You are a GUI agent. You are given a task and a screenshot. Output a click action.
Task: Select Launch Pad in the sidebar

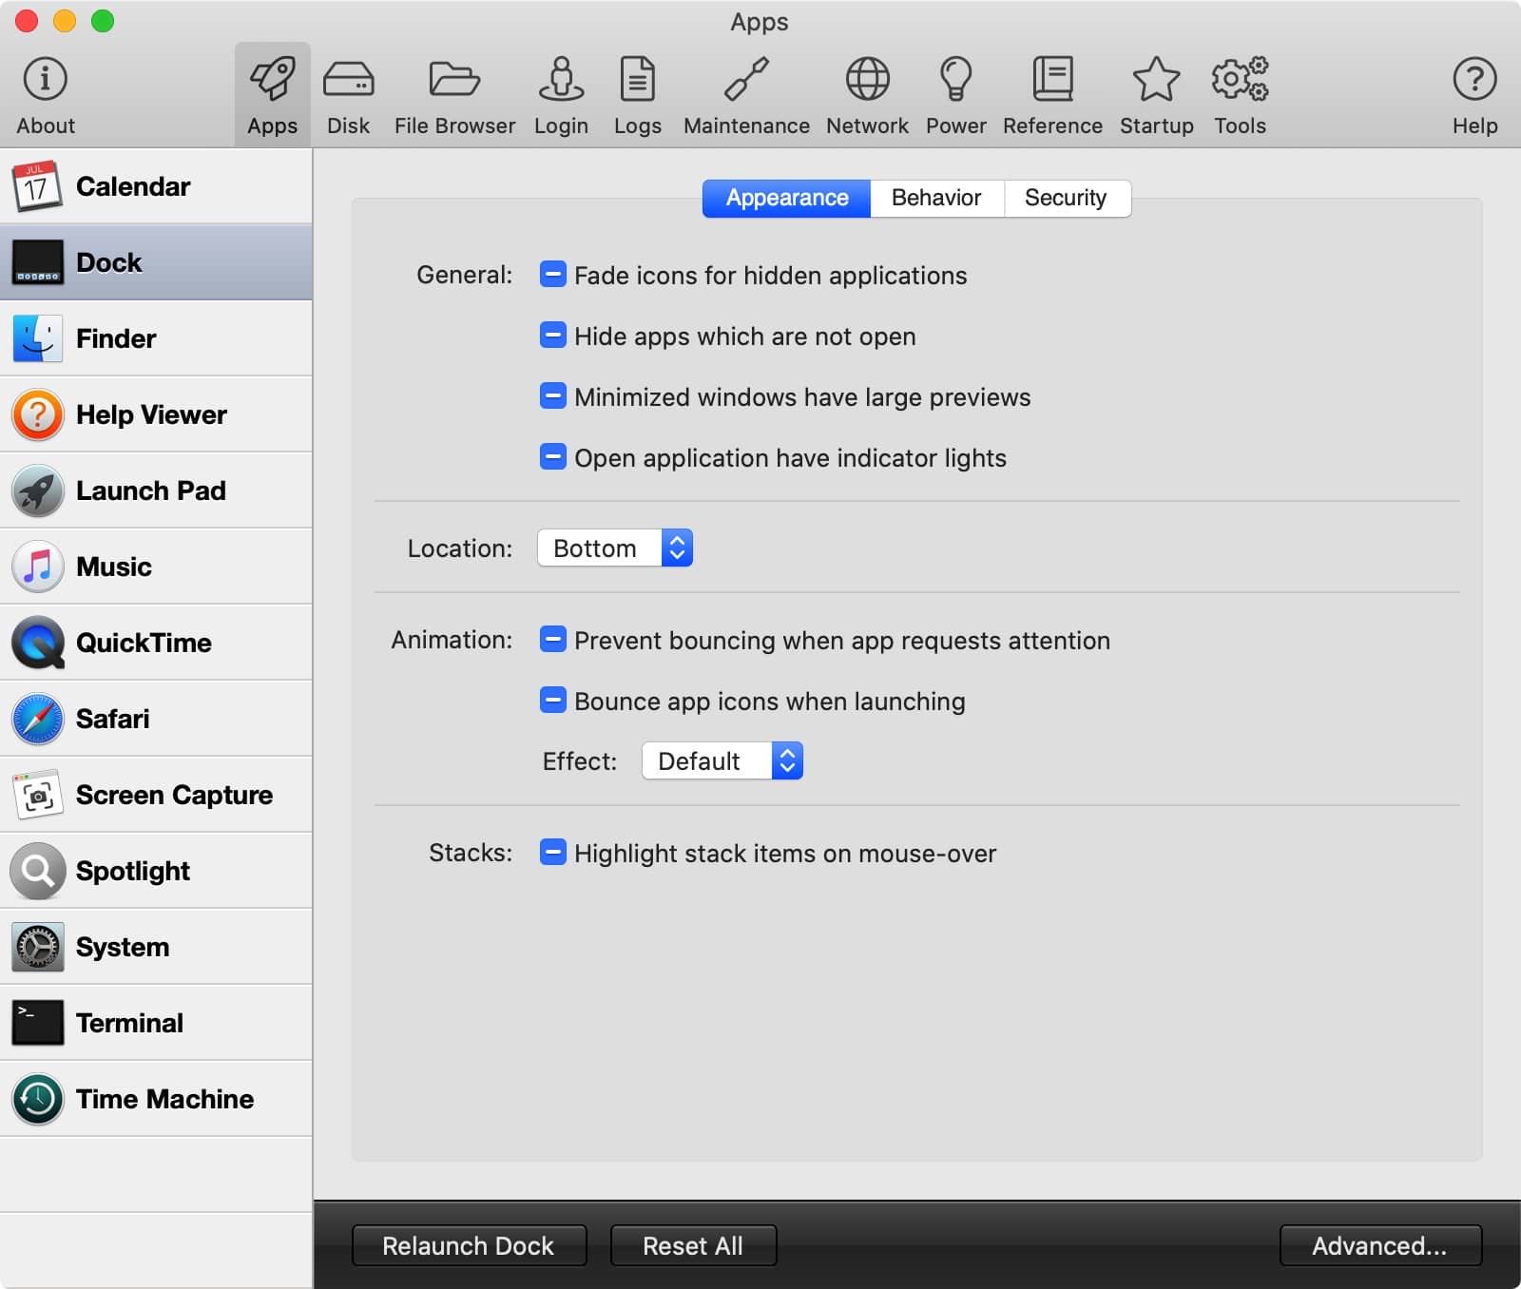[x=156, y=491]
